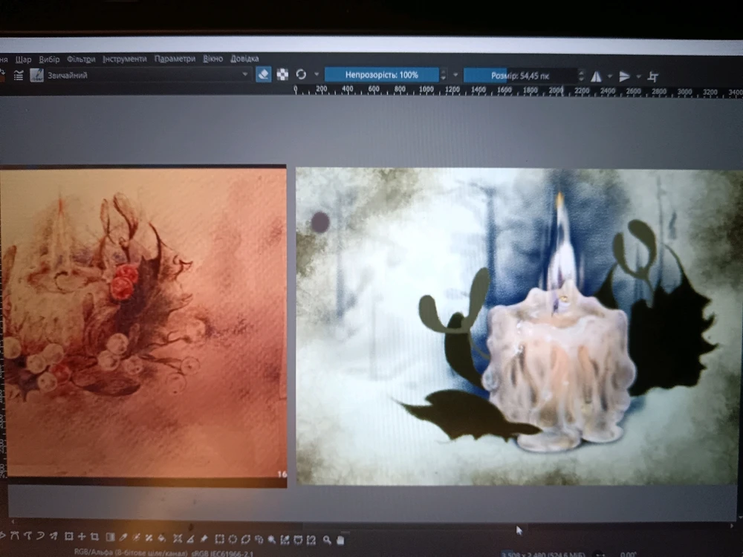Open the Довідка menu
This screenshot has height=557, width=743.
[x=244, y=59]
